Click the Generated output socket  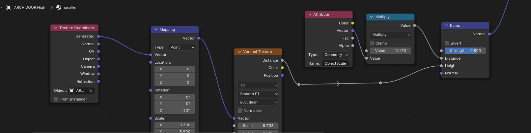pos(99,36)
